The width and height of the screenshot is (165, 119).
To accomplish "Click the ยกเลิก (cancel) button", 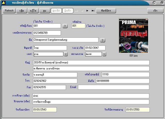I will [x=56, y=11].
